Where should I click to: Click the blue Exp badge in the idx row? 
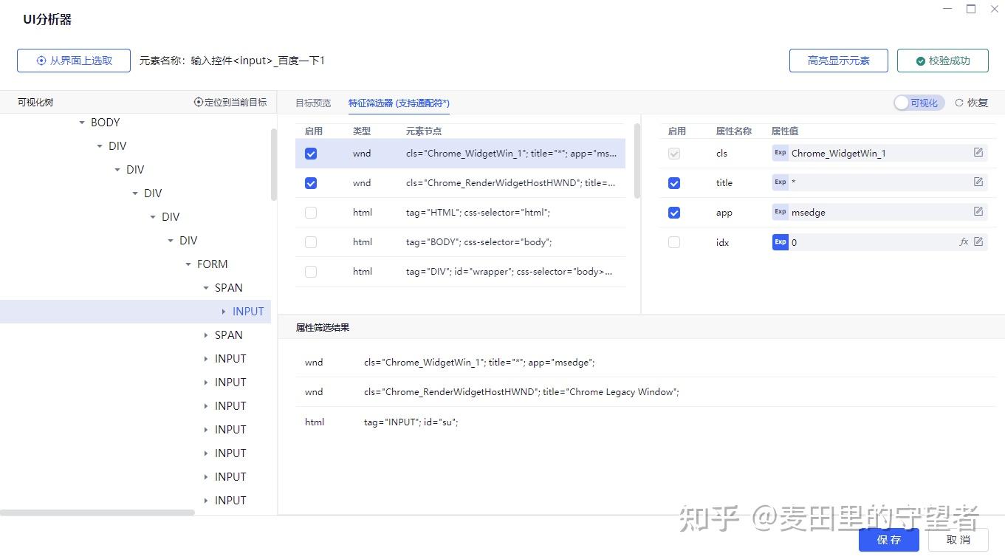[x=780, y=241]
